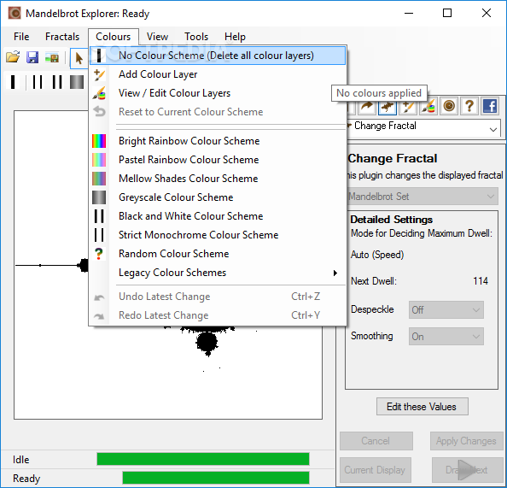Open the Tools menu
Viewport: 507px width, 488px height.
196,37
